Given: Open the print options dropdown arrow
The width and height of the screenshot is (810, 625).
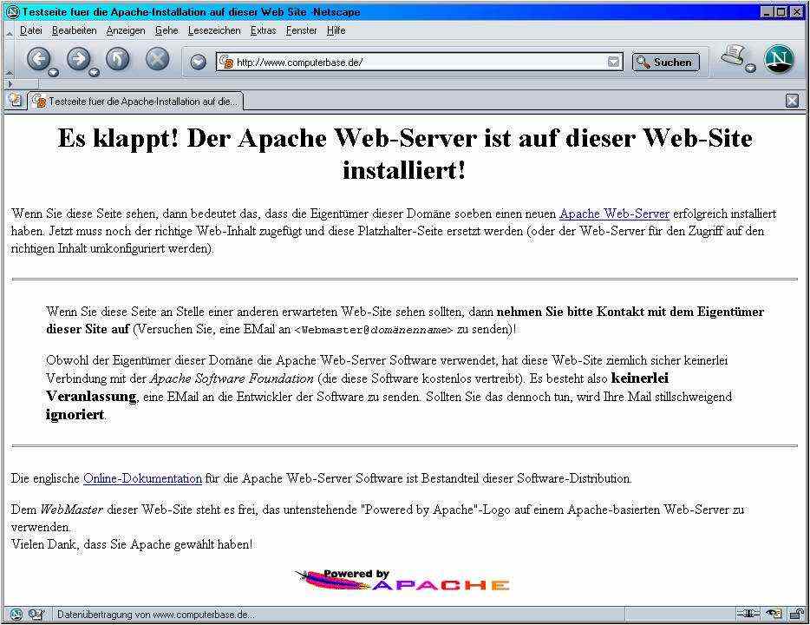Looking at the screenshot, I should point(750,68).
